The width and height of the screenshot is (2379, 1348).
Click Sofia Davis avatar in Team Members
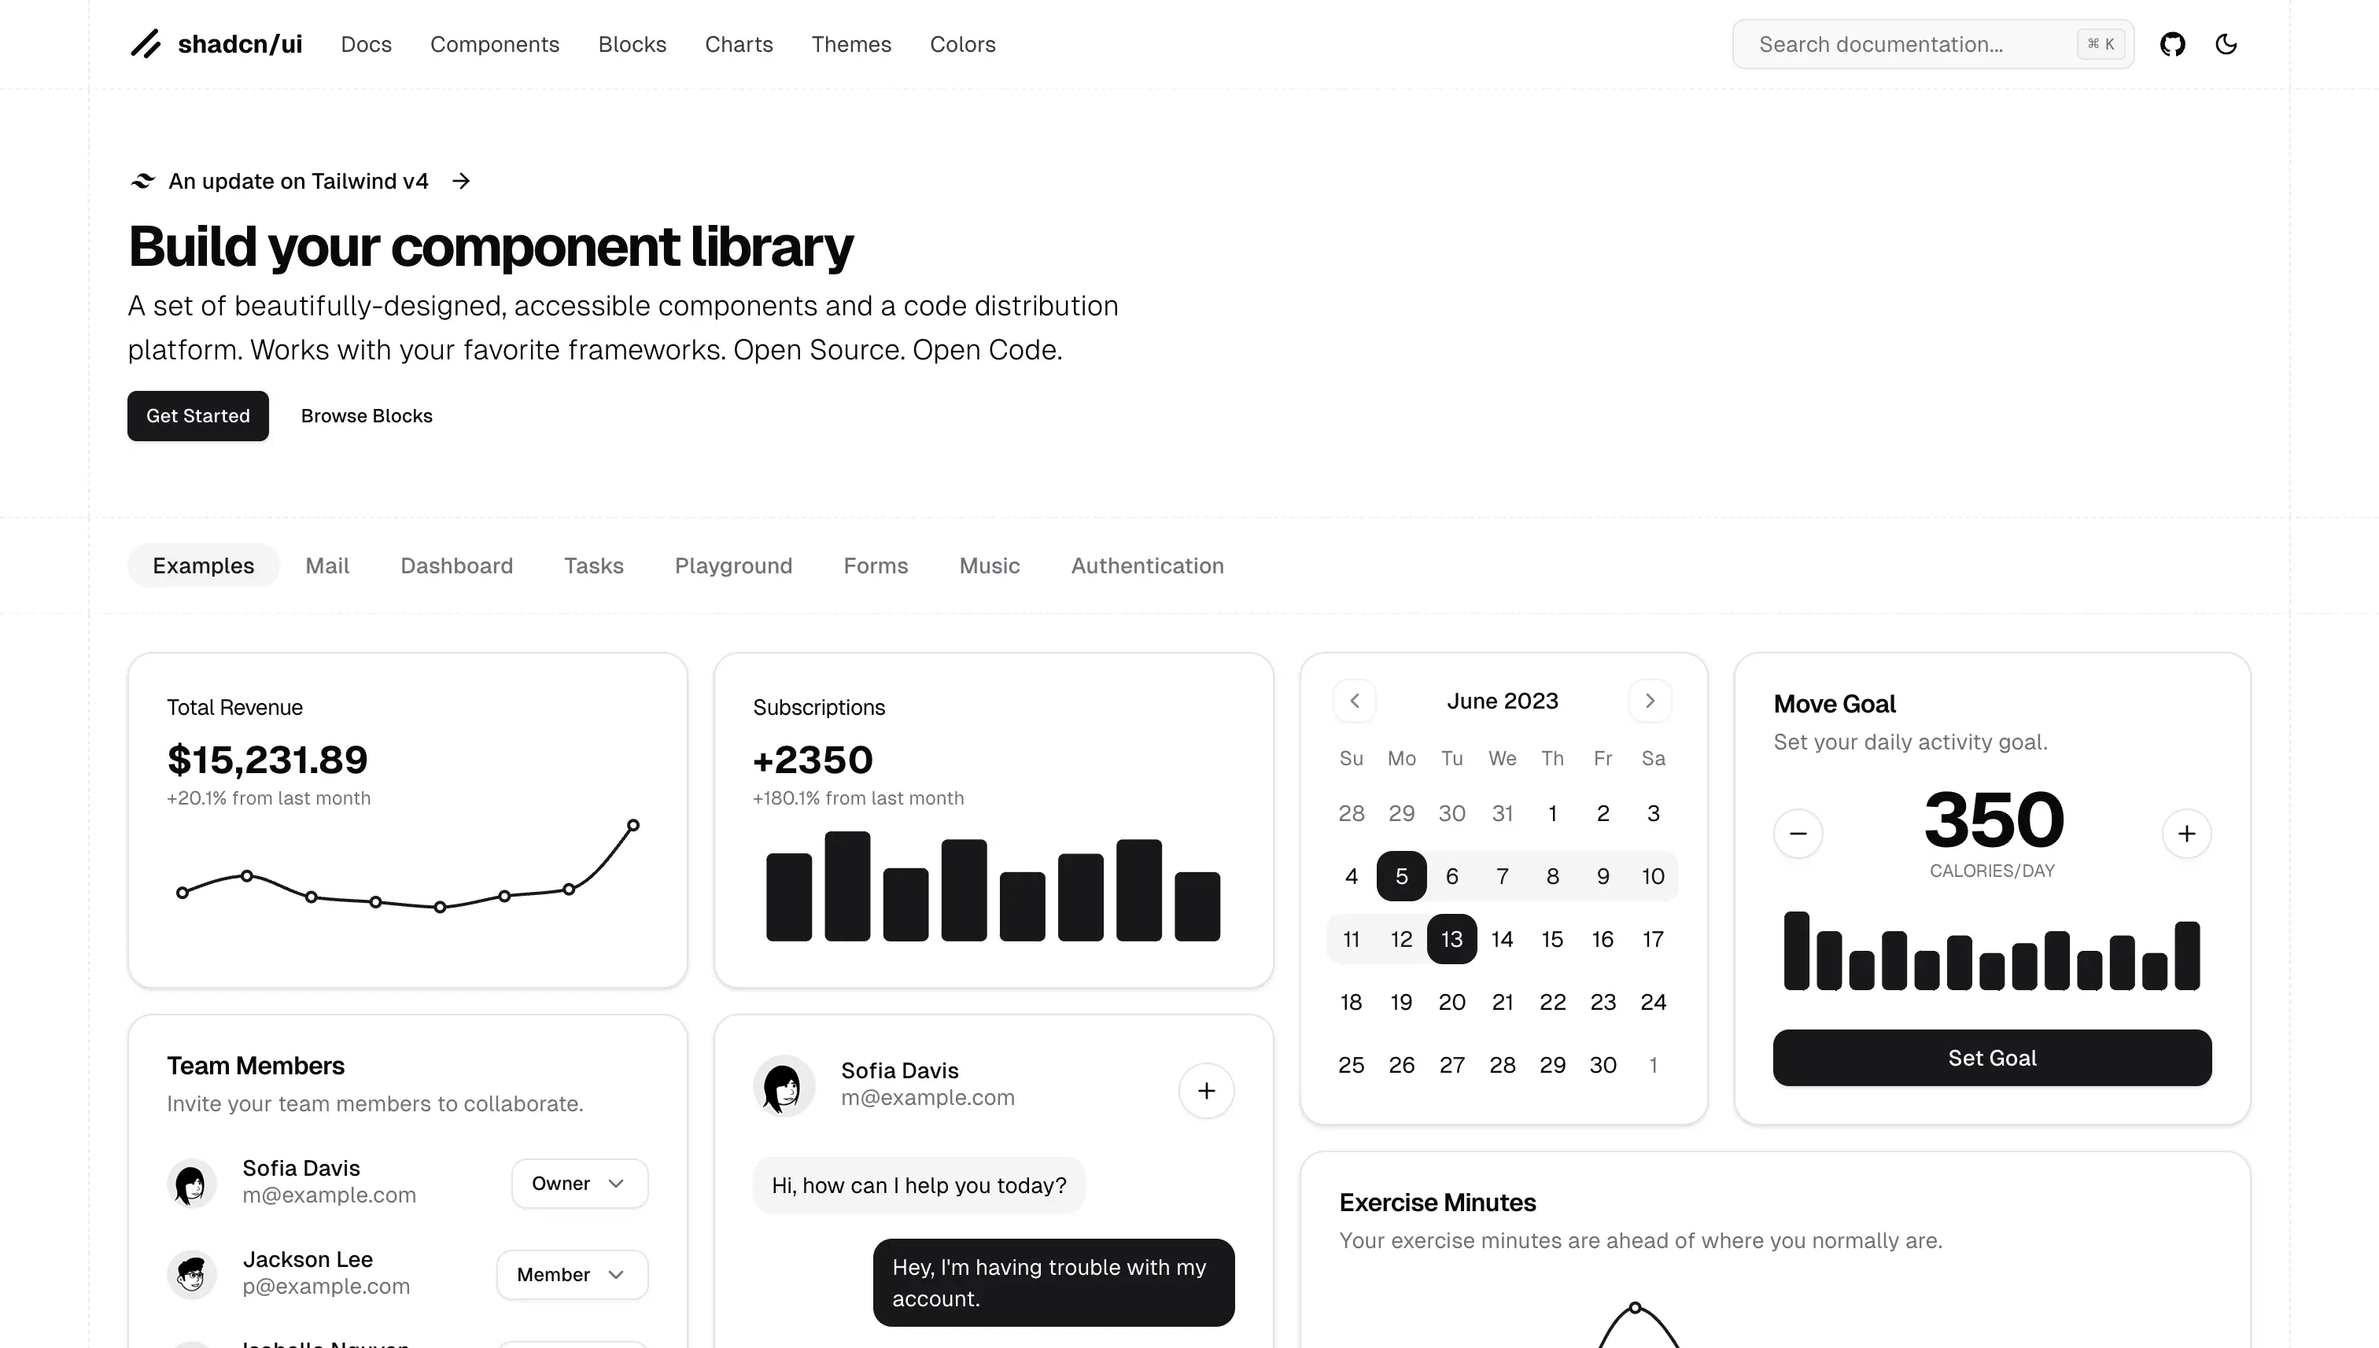click(x=192, y=1183)
